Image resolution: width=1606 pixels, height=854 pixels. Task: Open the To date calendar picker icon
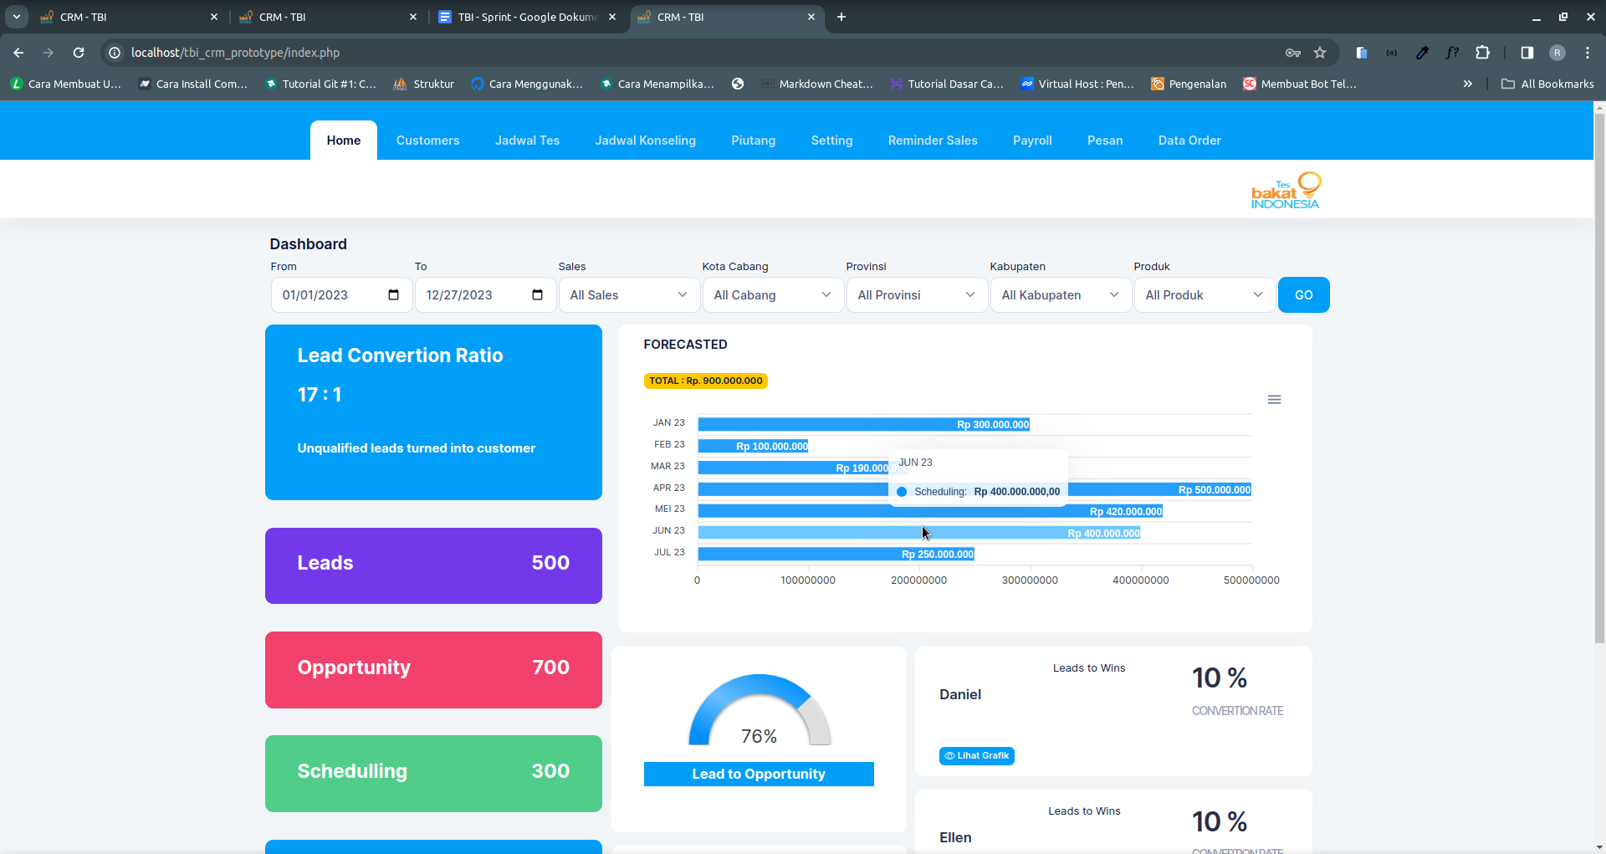tap(538, 294)
